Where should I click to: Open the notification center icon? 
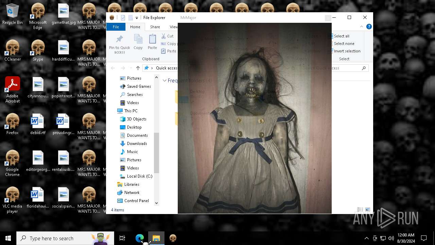[424, 238]
